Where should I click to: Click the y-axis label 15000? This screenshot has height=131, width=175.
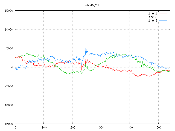tap(9, 11)
